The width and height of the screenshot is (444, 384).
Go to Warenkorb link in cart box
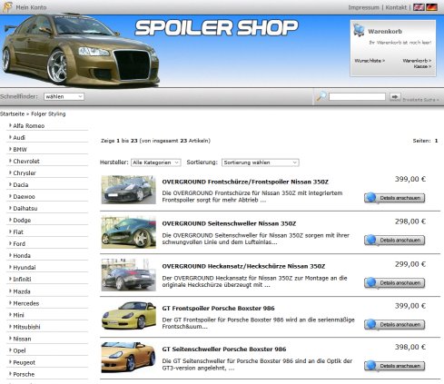417,61
